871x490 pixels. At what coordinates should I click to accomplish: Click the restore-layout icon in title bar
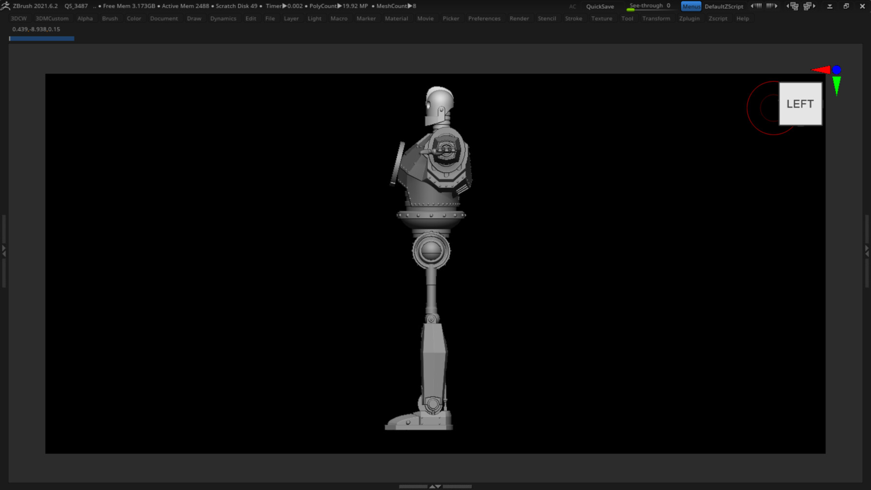tap(846, 6)
